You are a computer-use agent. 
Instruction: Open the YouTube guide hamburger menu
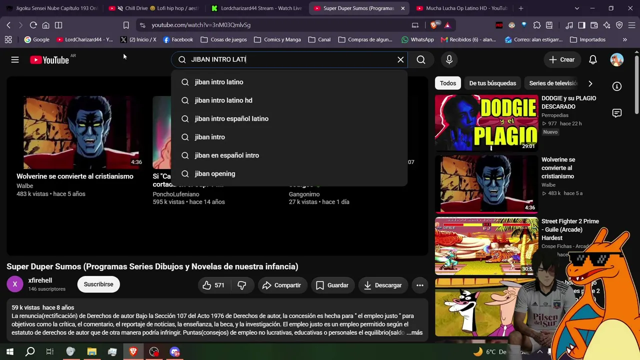click(x=15, y=59)
